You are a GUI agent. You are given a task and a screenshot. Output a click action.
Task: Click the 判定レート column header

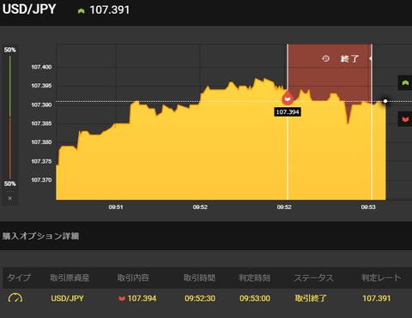[x=381, y=278]
